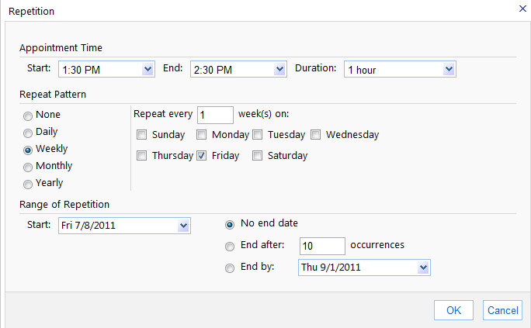
Task: Check the Monday checkbox
Action: coord(201,135)
